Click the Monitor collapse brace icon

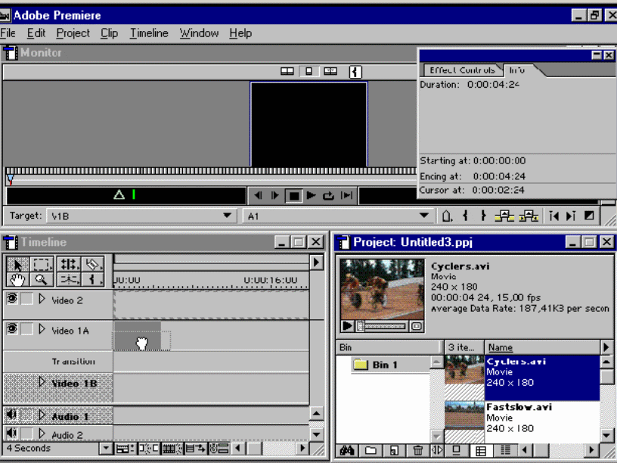click(x=355, y=72)
